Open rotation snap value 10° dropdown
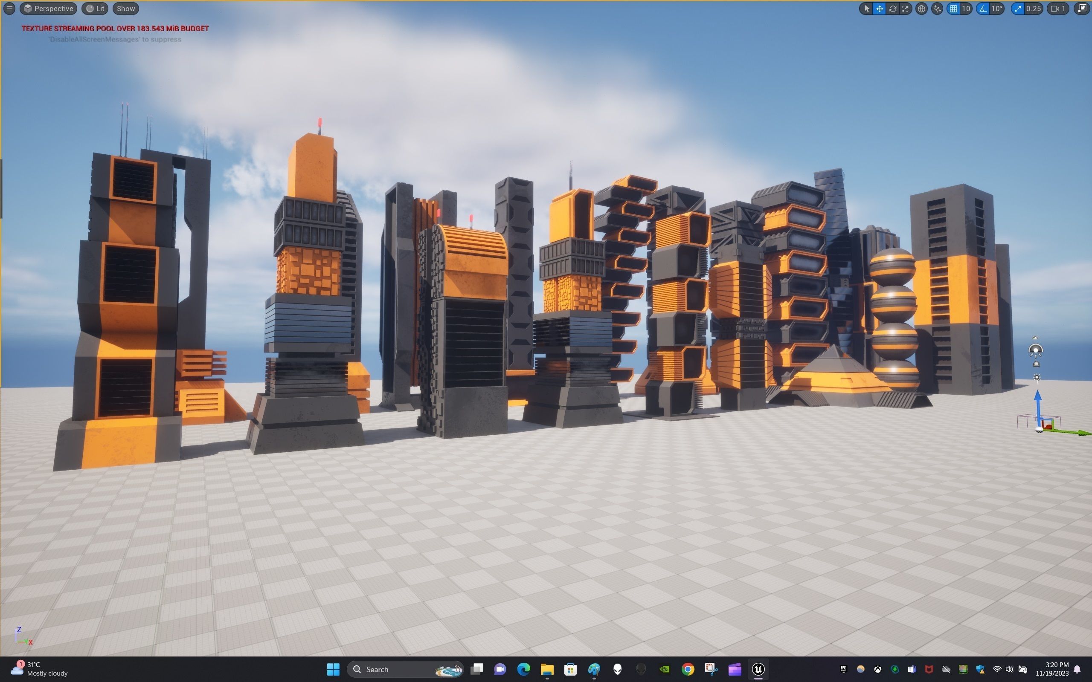Image resolution: width=1092 pixels, height=682 pixels. tap(997, 9)
